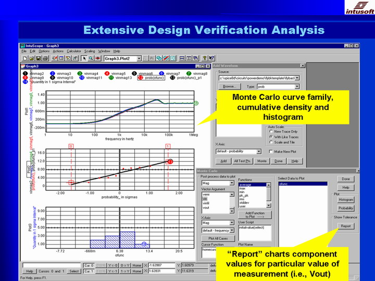Click the cursor 1 flag on Plot2
Image resolution: width=375 pixels, height=281 pixels.
coord(168,146)
